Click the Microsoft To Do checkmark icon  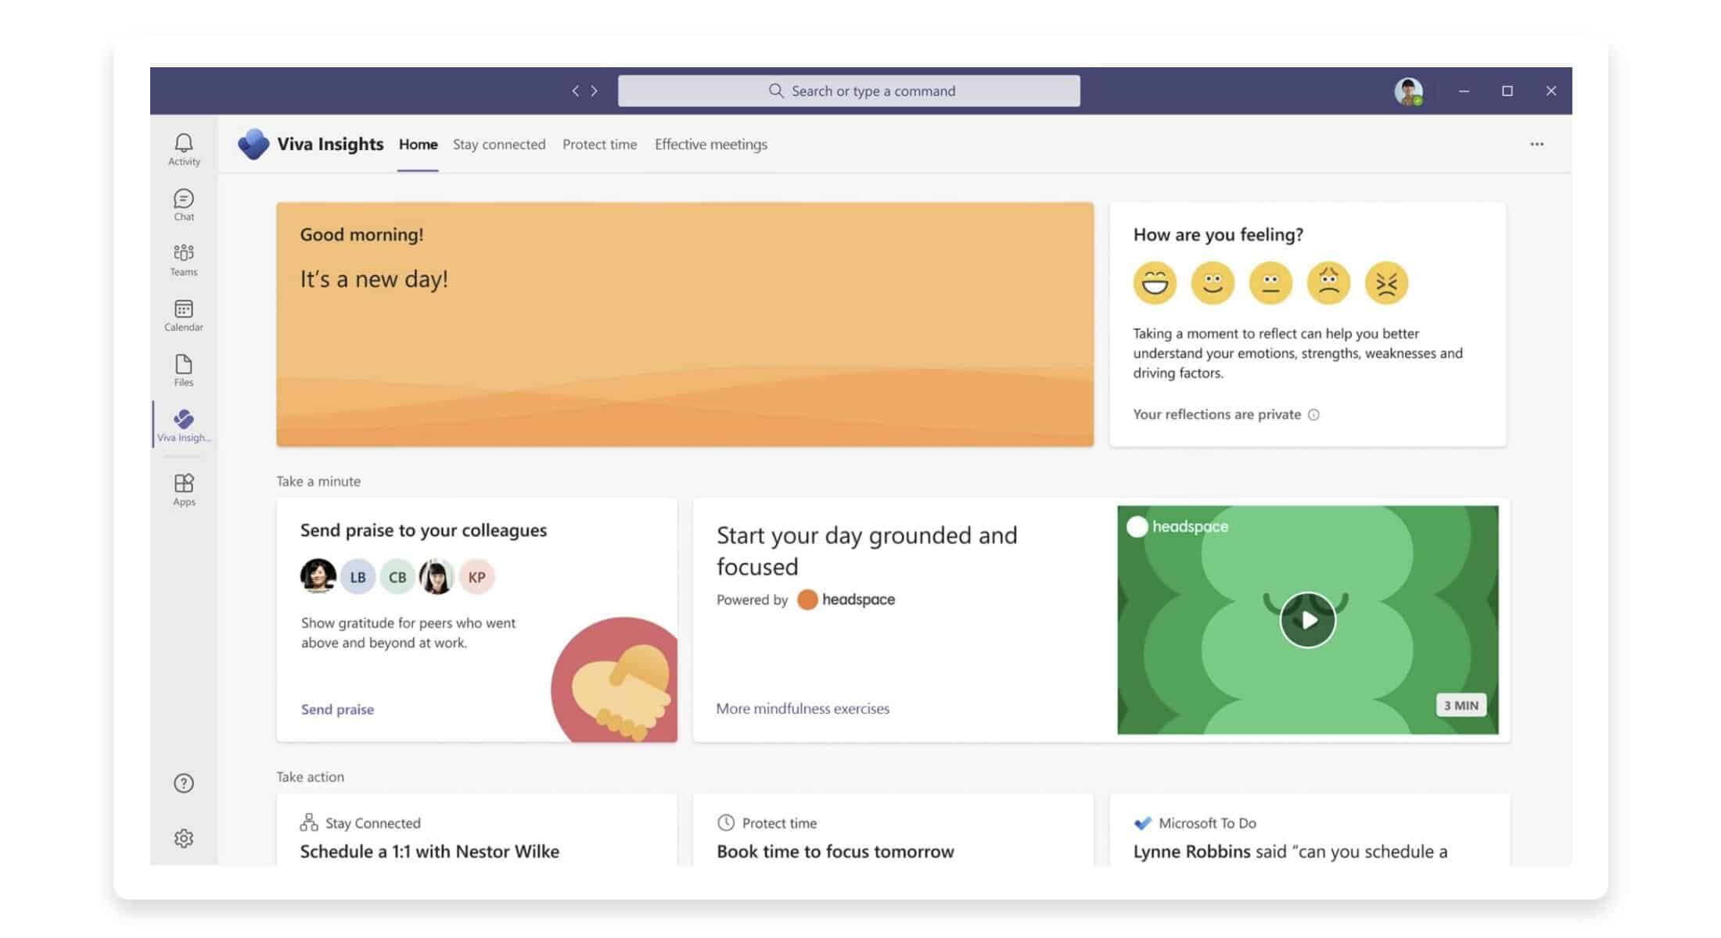pyautogui.click(x=1142, y=823)
